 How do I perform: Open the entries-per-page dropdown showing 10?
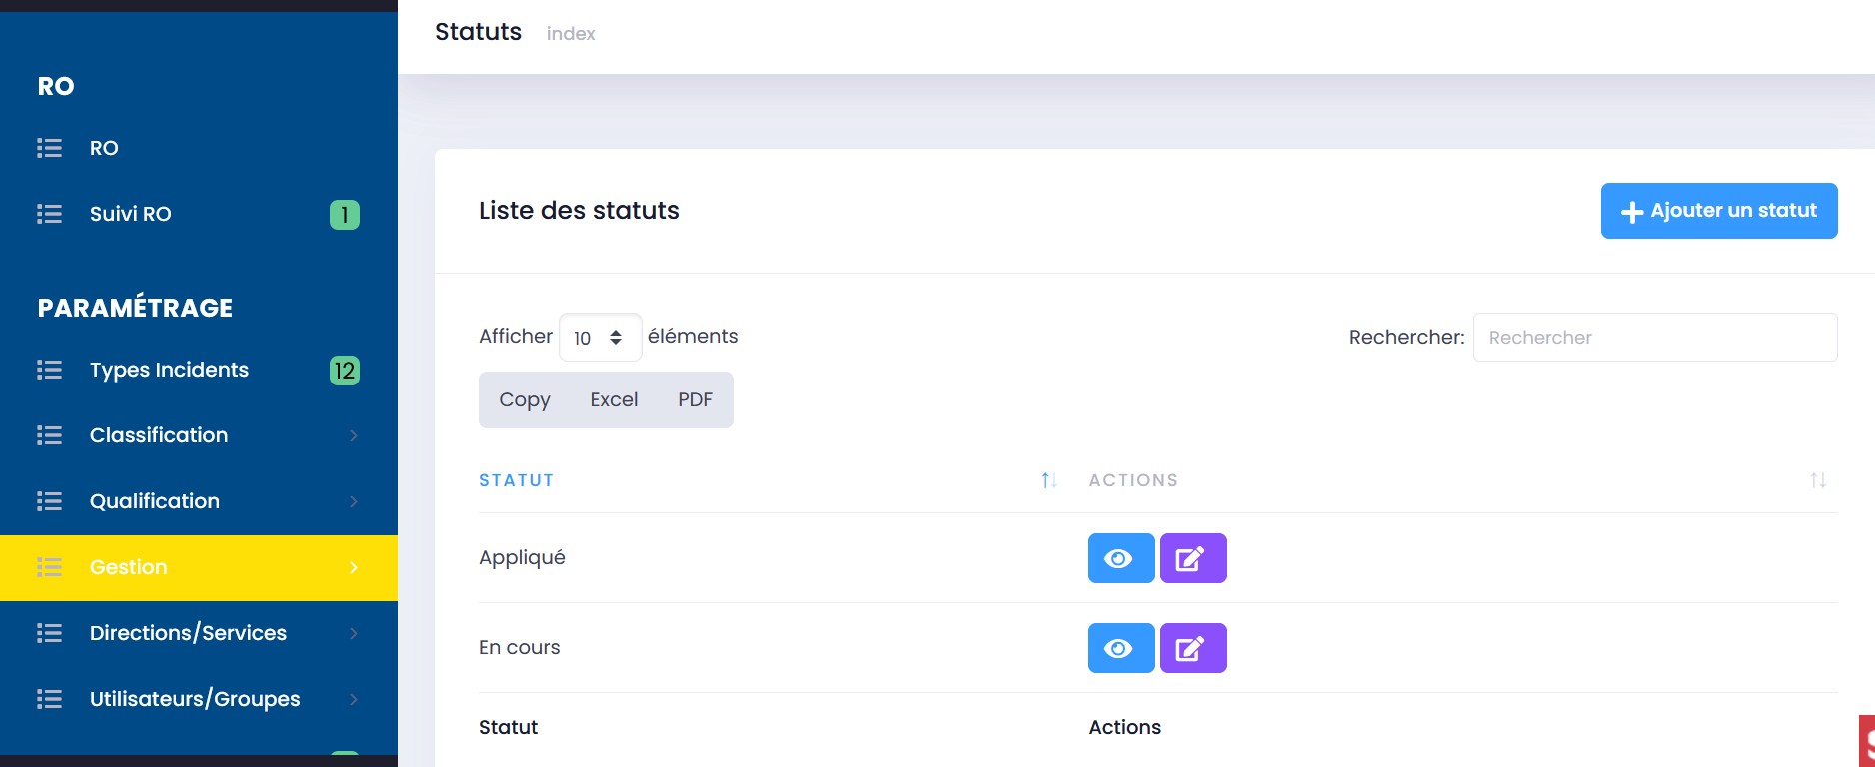tap(600, 338)
